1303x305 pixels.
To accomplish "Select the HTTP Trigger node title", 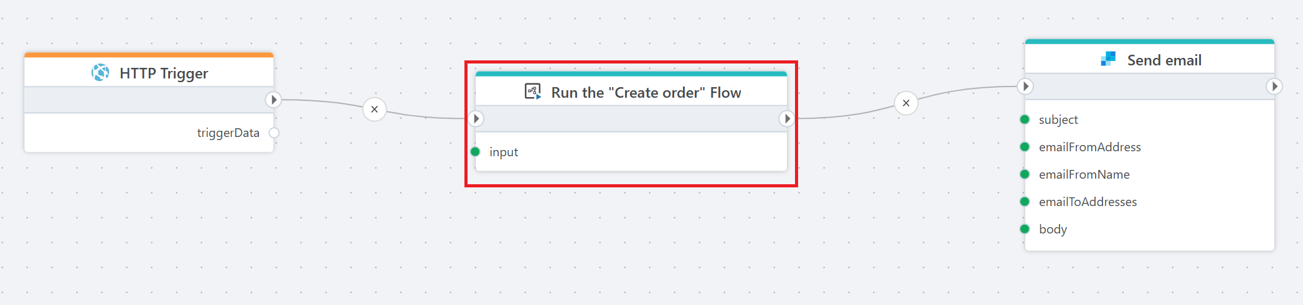I will (164, 73).
